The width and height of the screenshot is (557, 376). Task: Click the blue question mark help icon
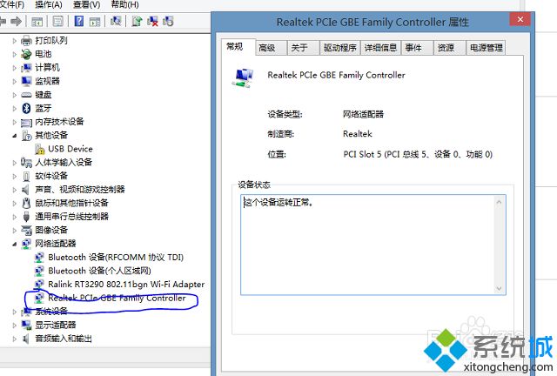pos(79,21)
